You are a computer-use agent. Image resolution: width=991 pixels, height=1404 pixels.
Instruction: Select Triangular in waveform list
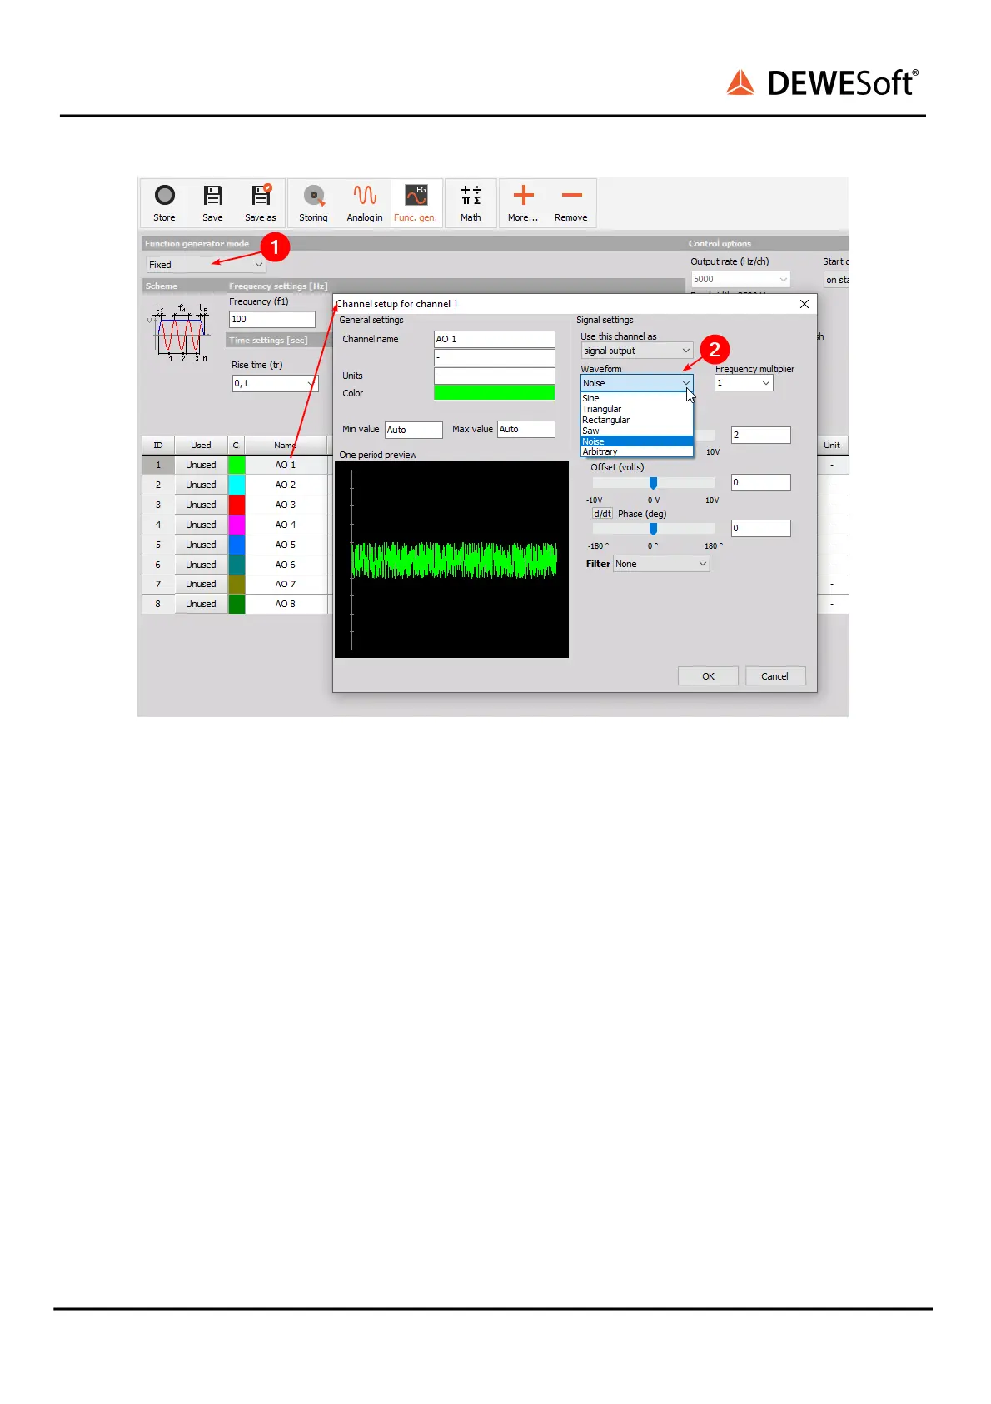click(x=637, y=409)
